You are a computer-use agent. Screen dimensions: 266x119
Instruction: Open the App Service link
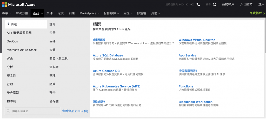tap(188, 55)
